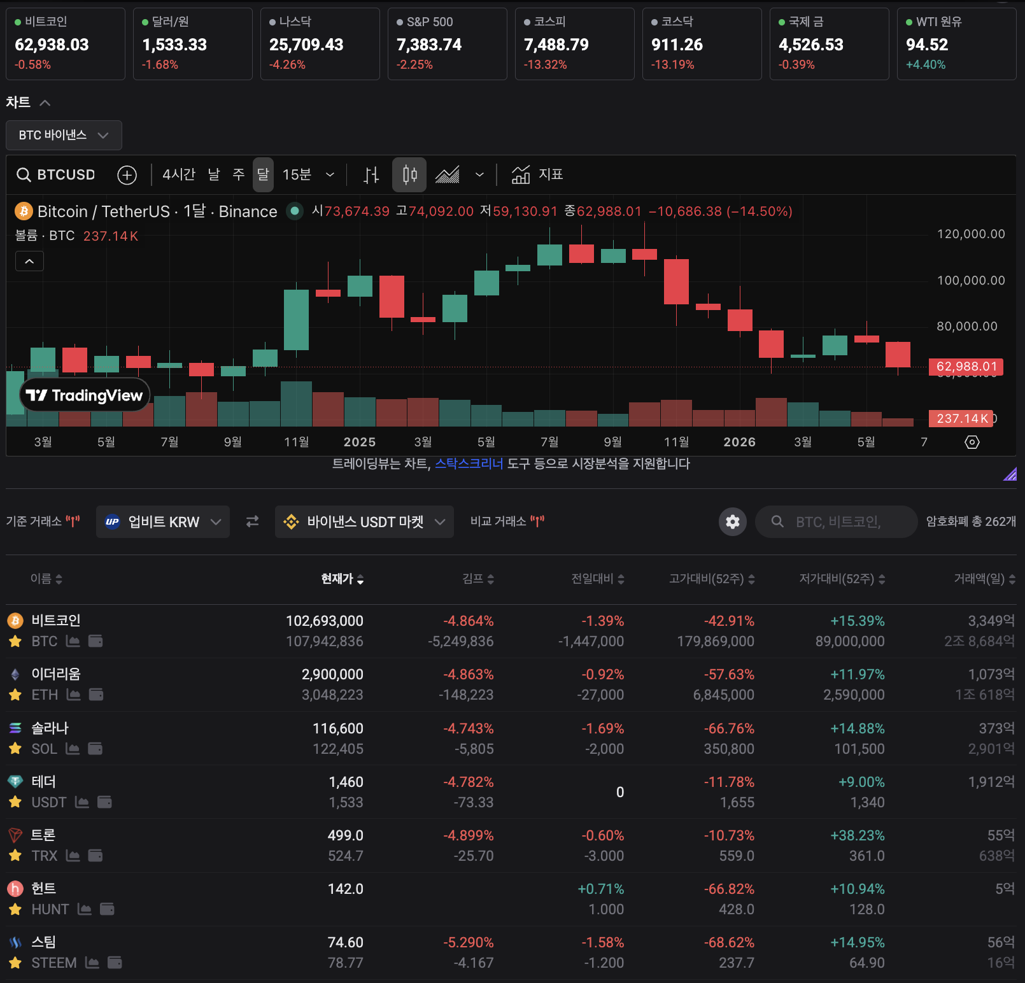
Task: Click the chart settings hexagon icon
Action: click(x=972, y=442)
